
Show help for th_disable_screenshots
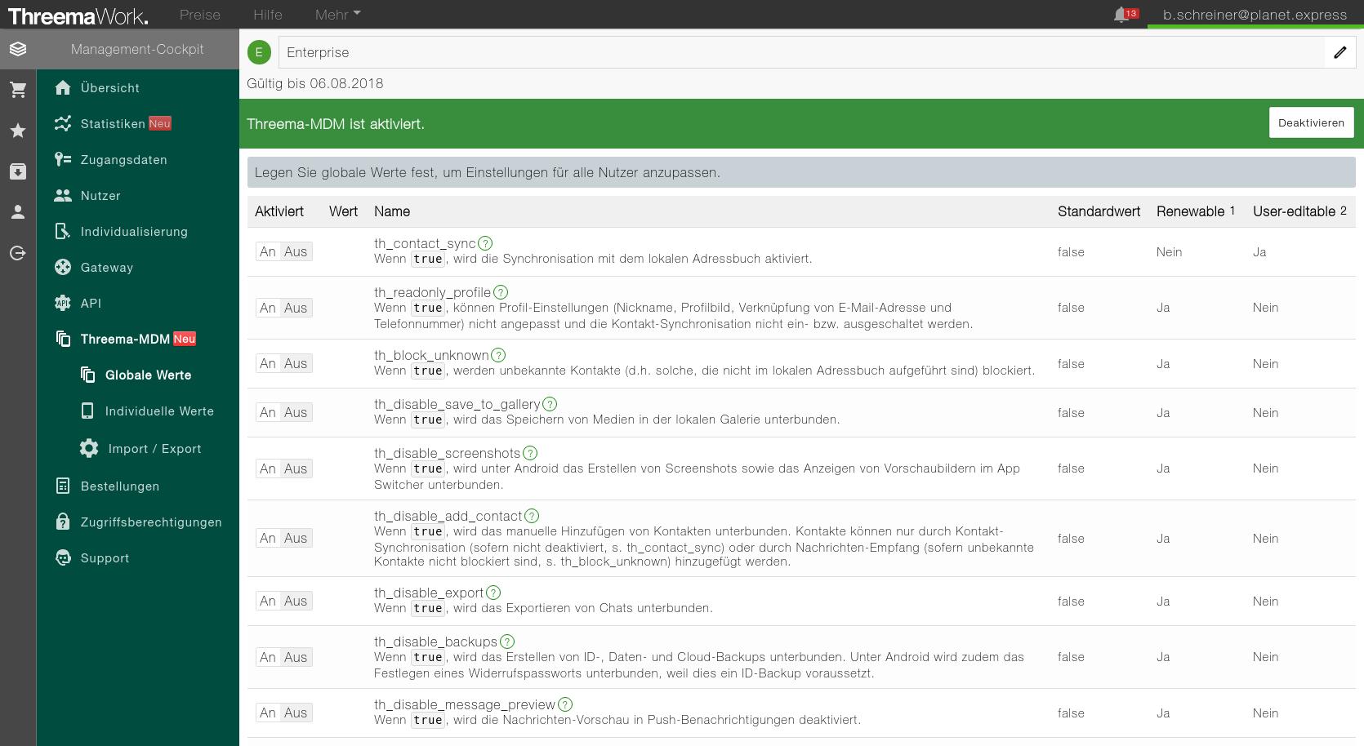[x=530, y=453]
